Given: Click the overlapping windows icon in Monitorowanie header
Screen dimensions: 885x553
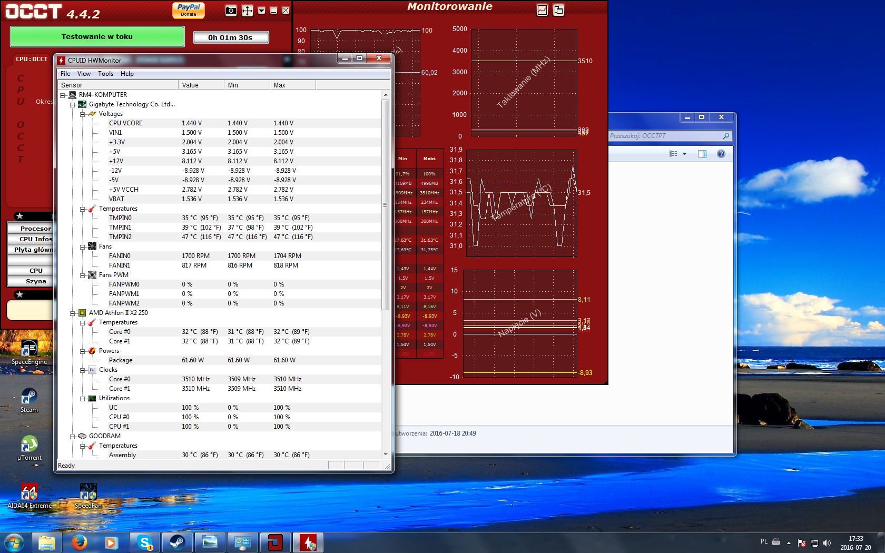Looking at the screenshot, I should coord(559,10).
